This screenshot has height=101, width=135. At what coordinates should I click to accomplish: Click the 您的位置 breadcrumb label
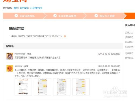(8, 8)
